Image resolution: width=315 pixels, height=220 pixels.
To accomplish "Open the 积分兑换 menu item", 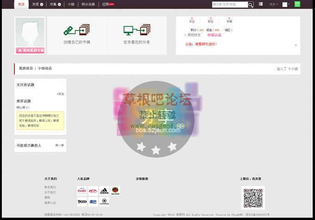I will [x=88, y=5].
